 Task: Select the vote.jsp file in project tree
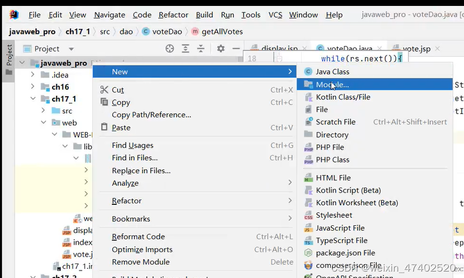[77, 254]
